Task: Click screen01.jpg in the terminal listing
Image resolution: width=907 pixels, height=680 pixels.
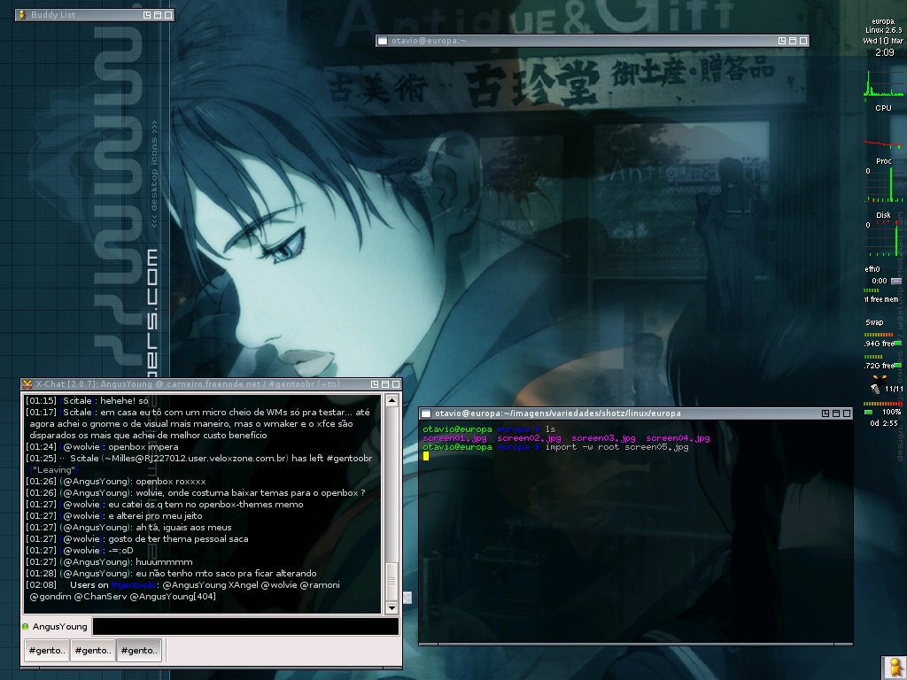Action: coord(454,438)
